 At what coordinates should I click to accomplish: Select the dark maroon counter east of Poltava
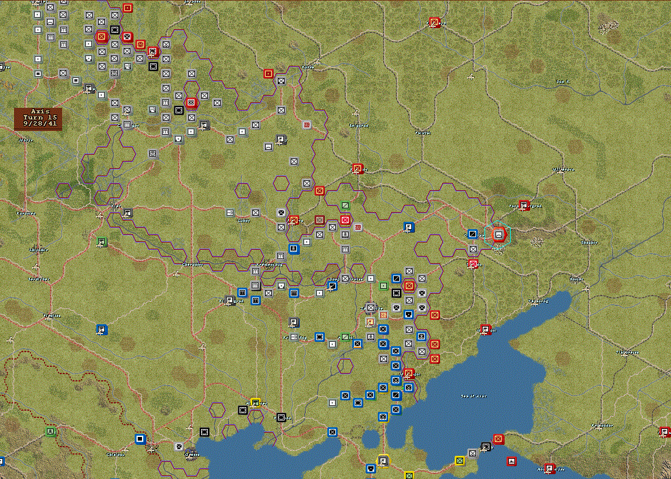click(320, 220)
